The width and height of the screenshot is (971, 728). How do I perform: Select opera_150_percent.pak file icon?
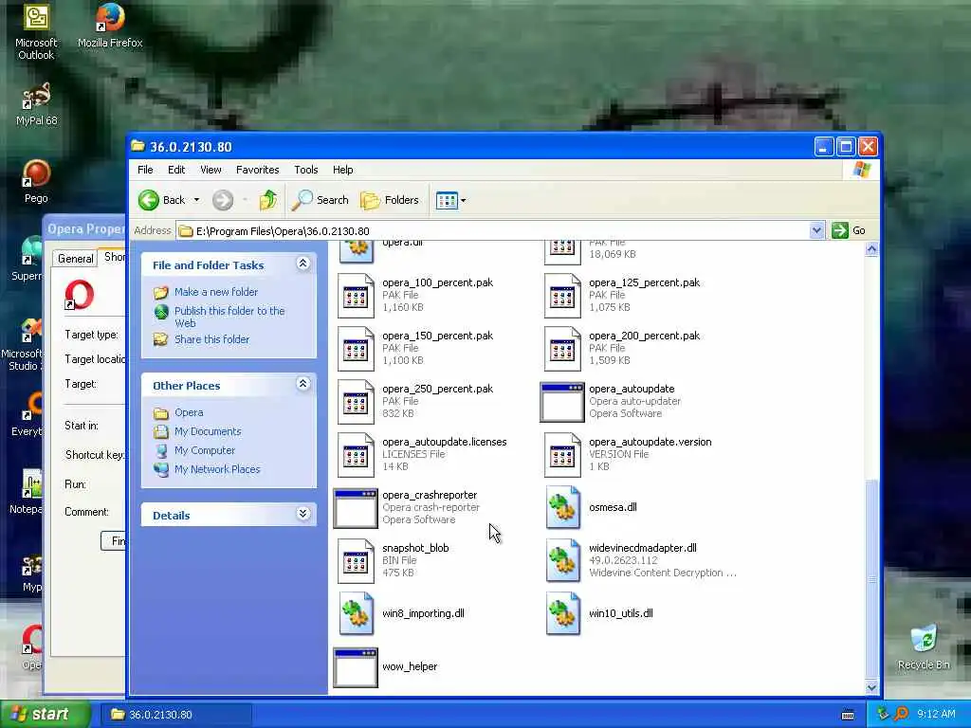[x=357, y=349]
